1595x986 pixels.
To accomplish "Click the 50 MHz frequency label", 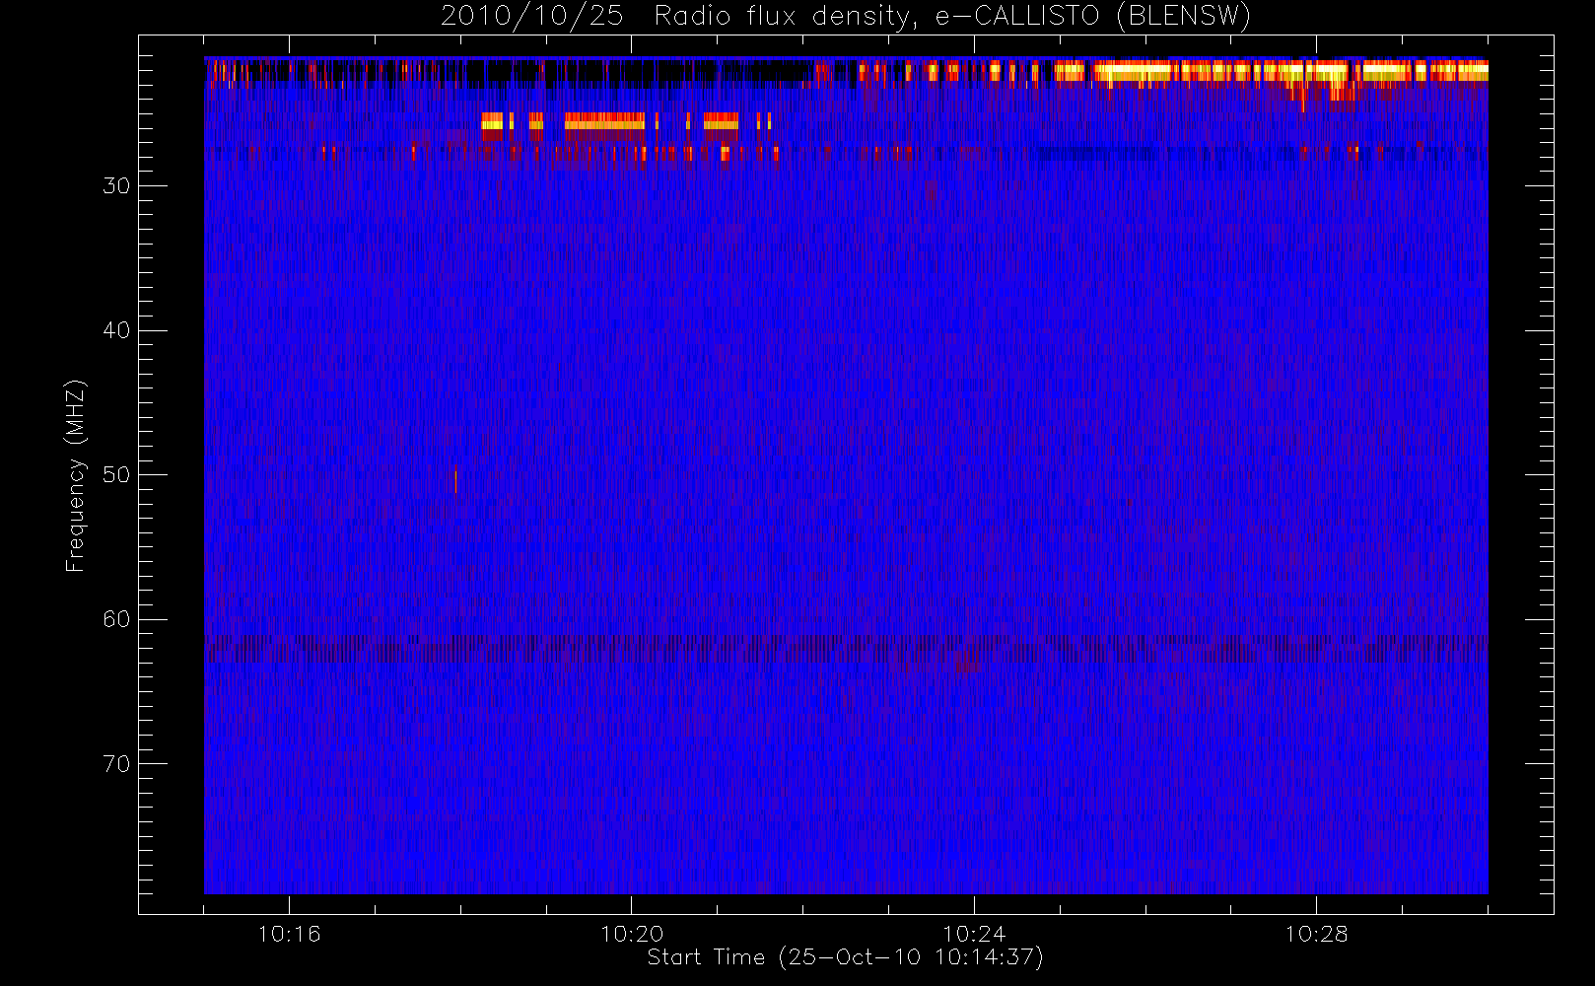I will [x=116, y=475].
